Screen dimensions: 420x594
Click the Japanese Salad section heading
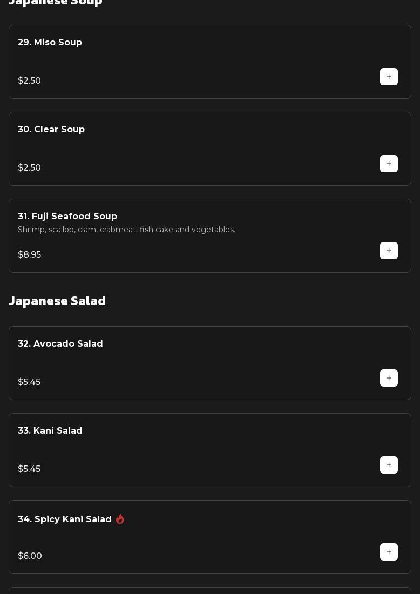[57, 300]
